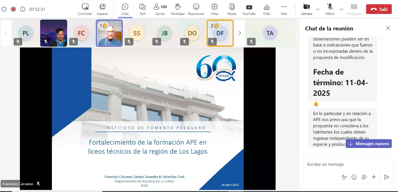The height and width of the screenshot is (192, 398).
Task: Open the Más options menu
Action: [284, 9]
